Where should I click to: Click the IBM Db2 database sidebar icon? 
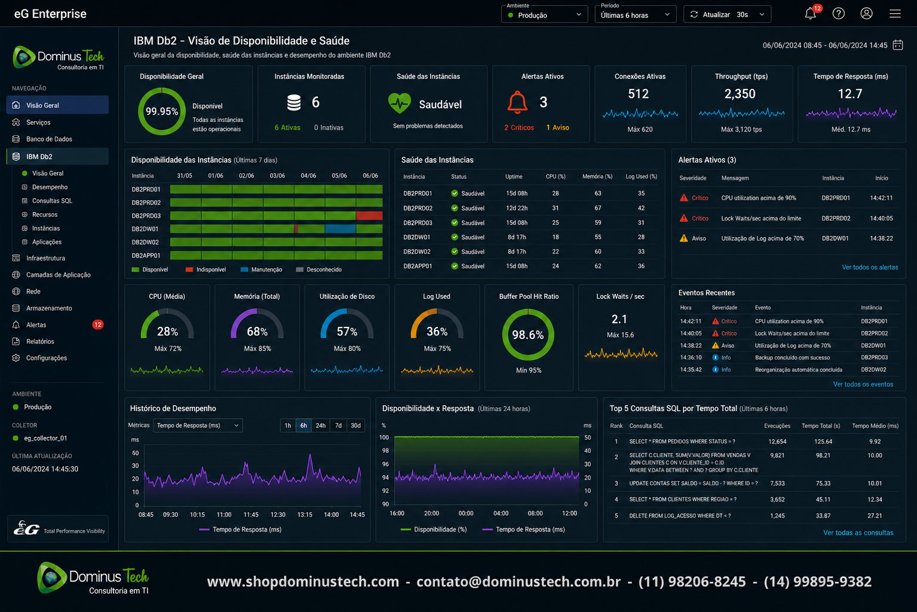coord(16,157)
